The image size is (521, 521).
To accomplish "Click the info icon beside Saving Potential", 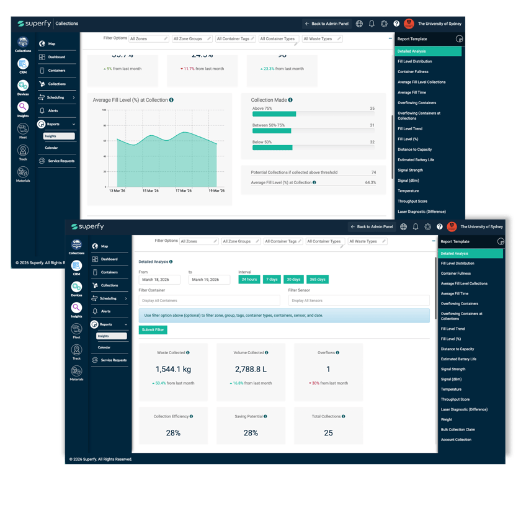I will click(x=265, y=416).
